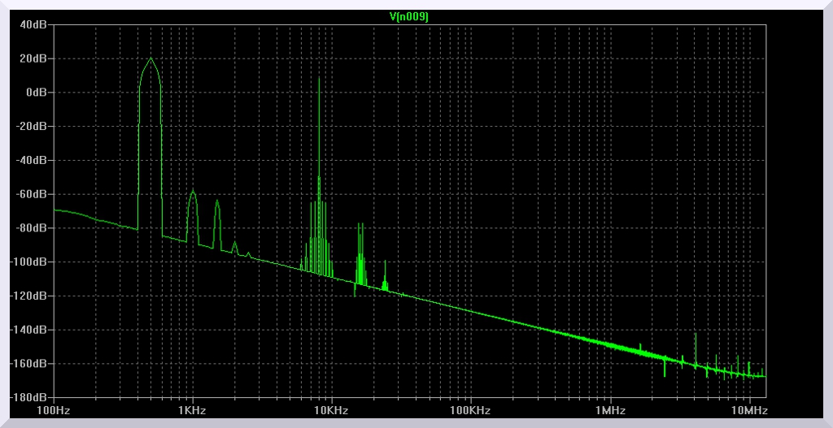This screenshot has height=428, width=833.
Task: Click the -160dB vertical axis label
Action: click(32, 364)
